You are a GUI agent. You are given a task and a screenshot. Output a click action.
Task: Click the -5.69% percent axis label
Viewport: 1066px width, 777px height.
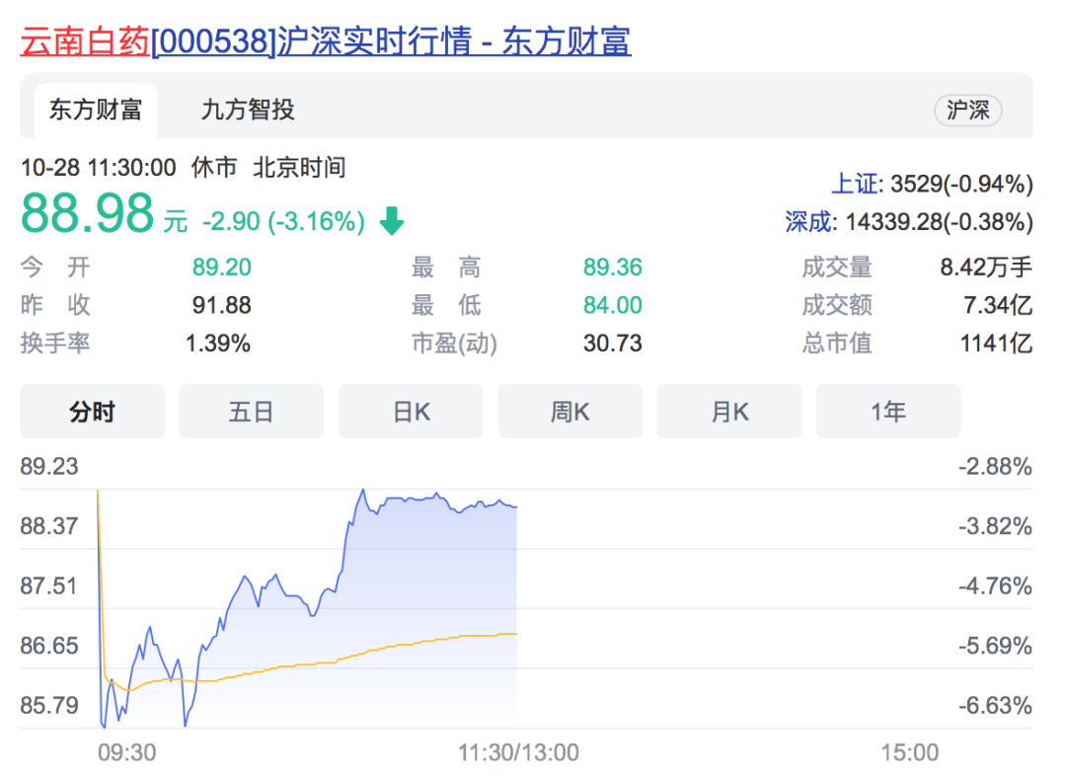(x=995, y=646)
